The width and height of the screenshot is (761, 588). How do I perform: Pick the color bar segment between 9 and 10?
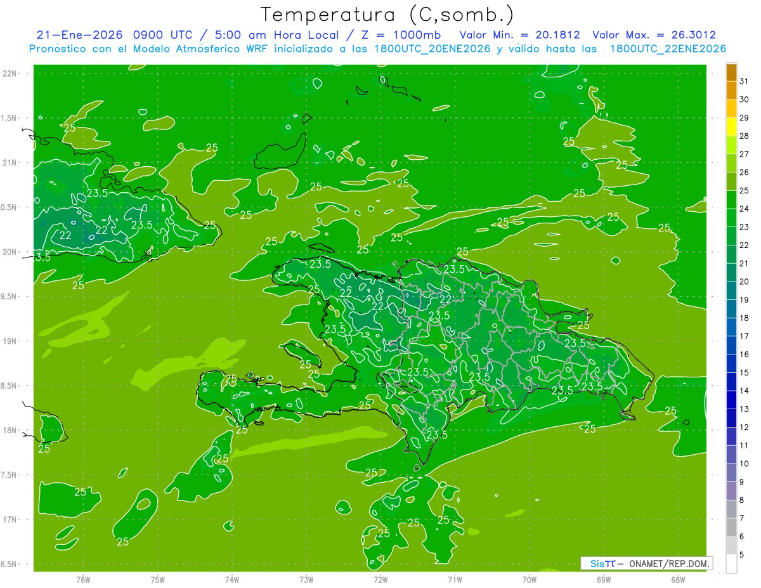pyautogui.click(x=731, y=473)
